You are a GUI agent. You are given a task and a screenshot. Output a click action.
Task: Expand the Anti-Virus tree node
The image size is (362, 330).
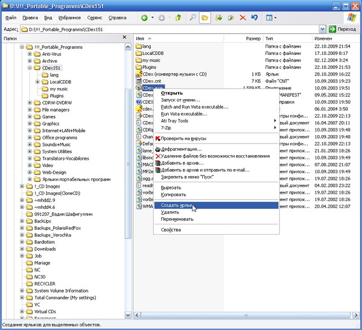pyautogui.click(x=30, y=54)
